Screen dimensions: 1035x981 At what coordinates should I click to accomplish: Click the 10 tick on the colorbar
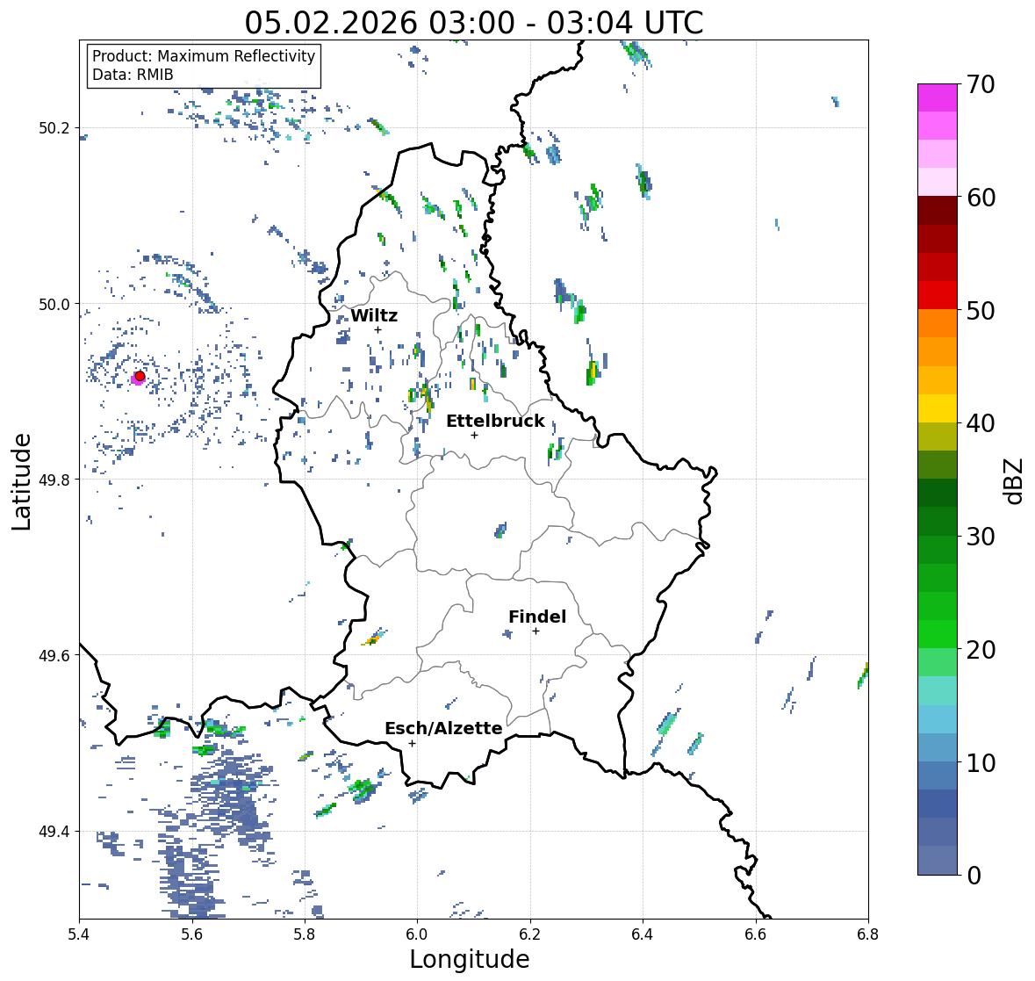pyautogui.click(x=981, y=762)
